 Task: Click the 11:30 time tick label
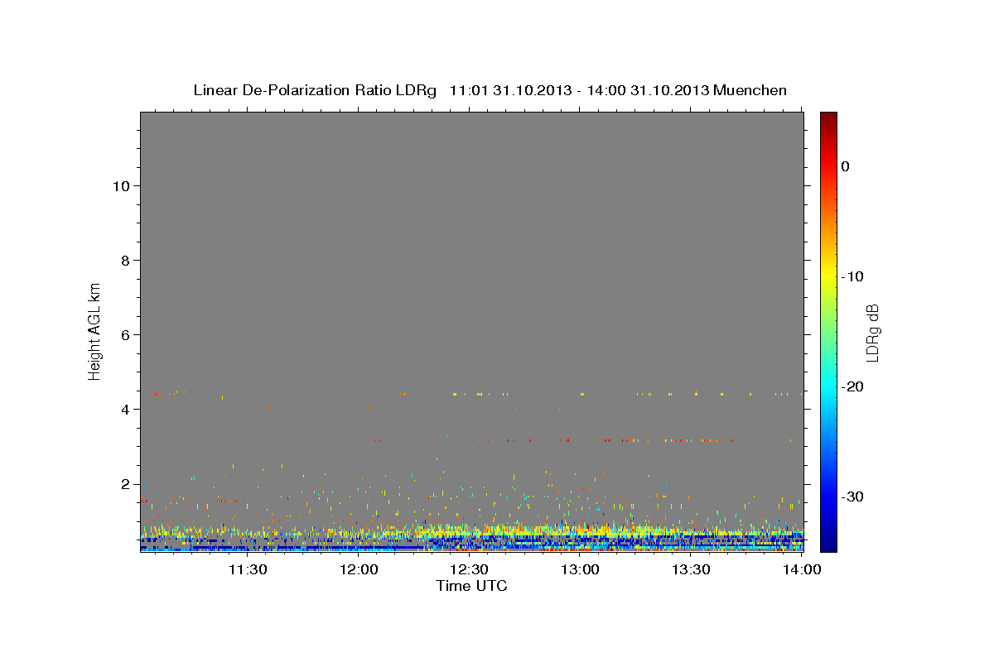[x=247, y=569]
